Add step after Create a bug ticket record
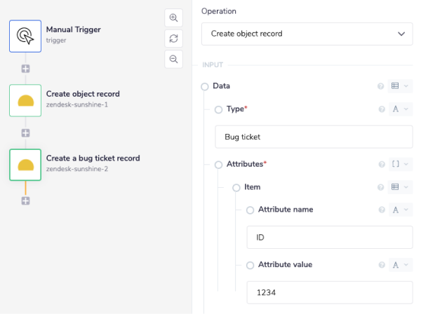The width and height of the screenshot is (421, 314). tap(25, 200)
